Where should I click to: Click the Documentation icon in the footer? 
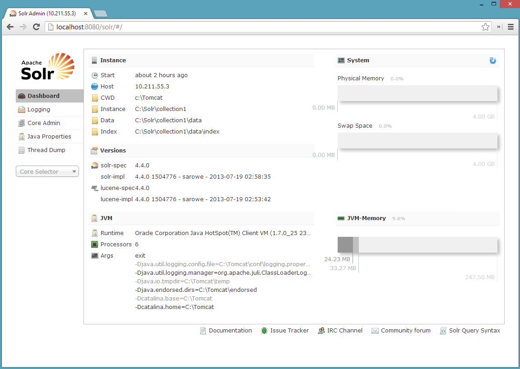coord(202,331)
